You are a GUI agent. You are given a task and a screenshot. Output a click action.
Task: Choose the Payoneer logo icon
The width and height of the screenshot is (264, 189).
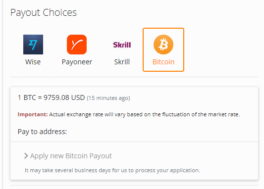(x=77, y=45)
